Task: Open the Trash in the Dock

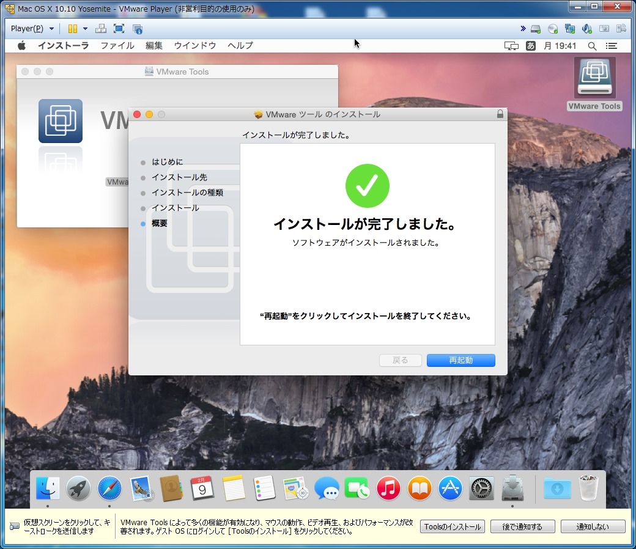Action: pyautogui.click(x=588, y=488)
